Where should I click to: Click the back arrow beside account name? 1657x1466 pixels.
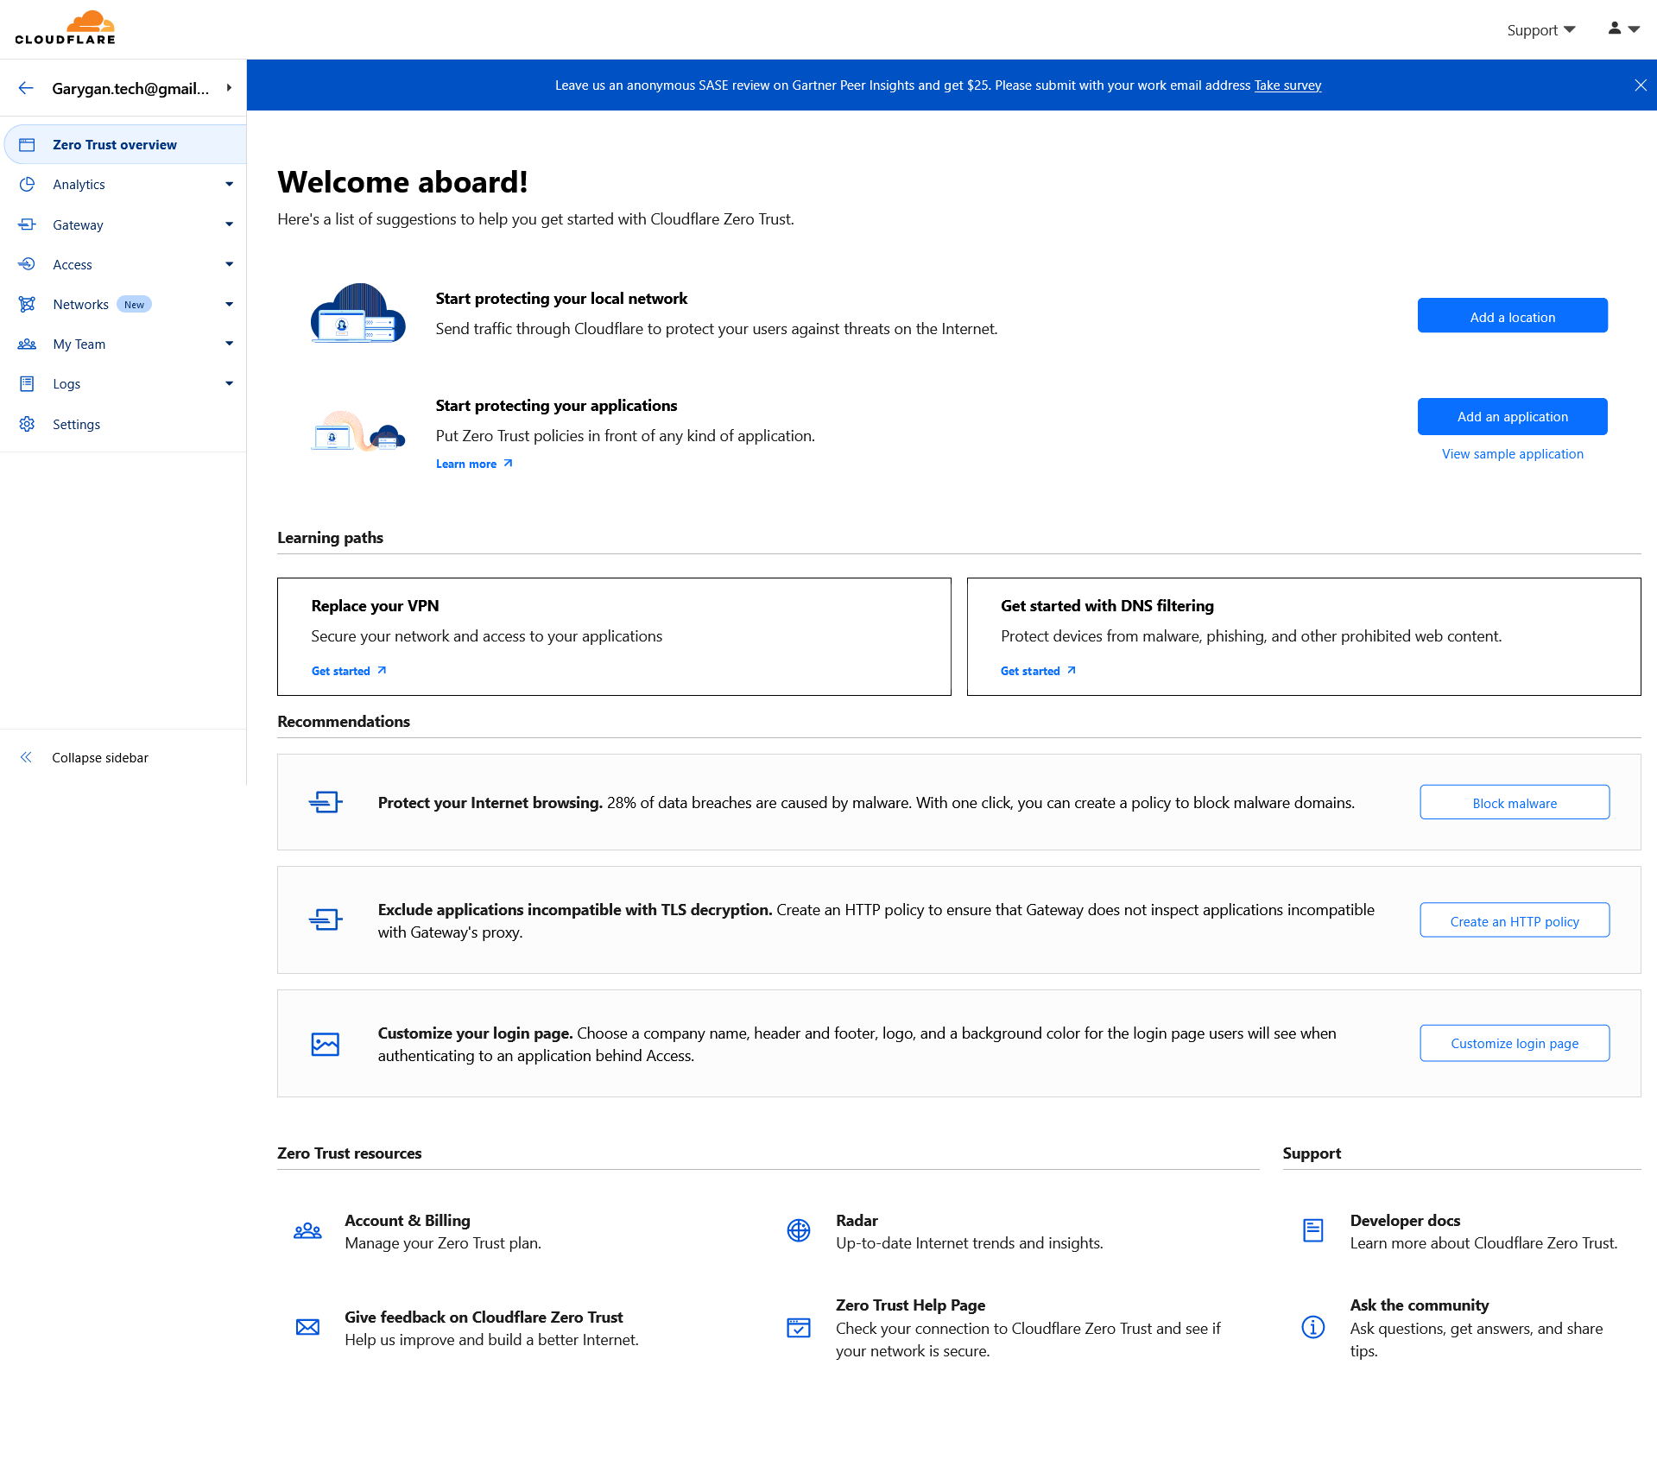[x=26, y=88]
